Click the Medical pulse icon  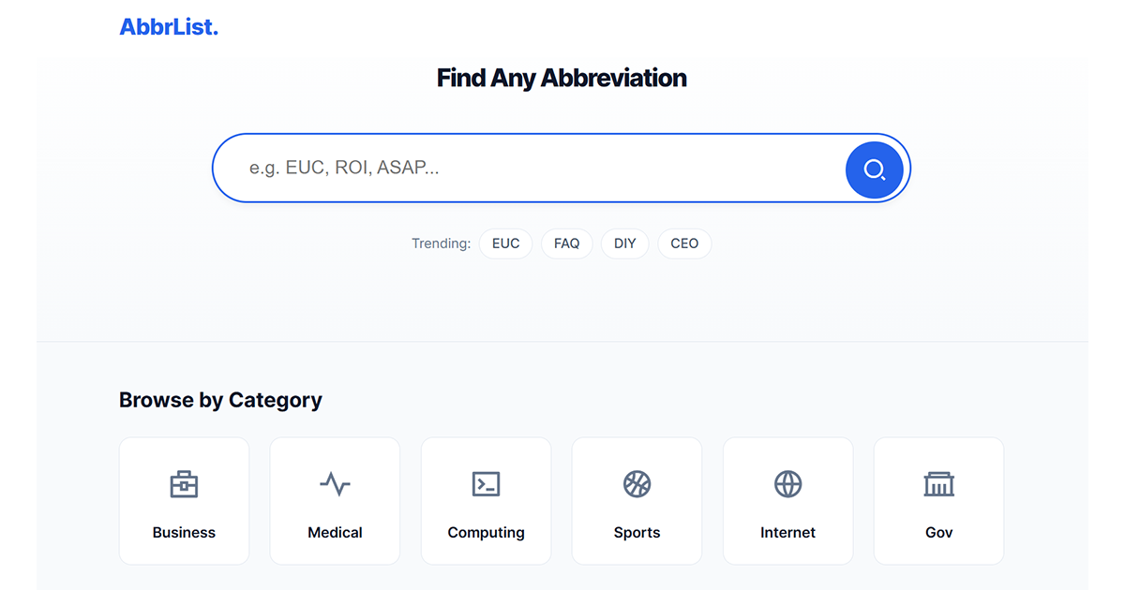335,484
